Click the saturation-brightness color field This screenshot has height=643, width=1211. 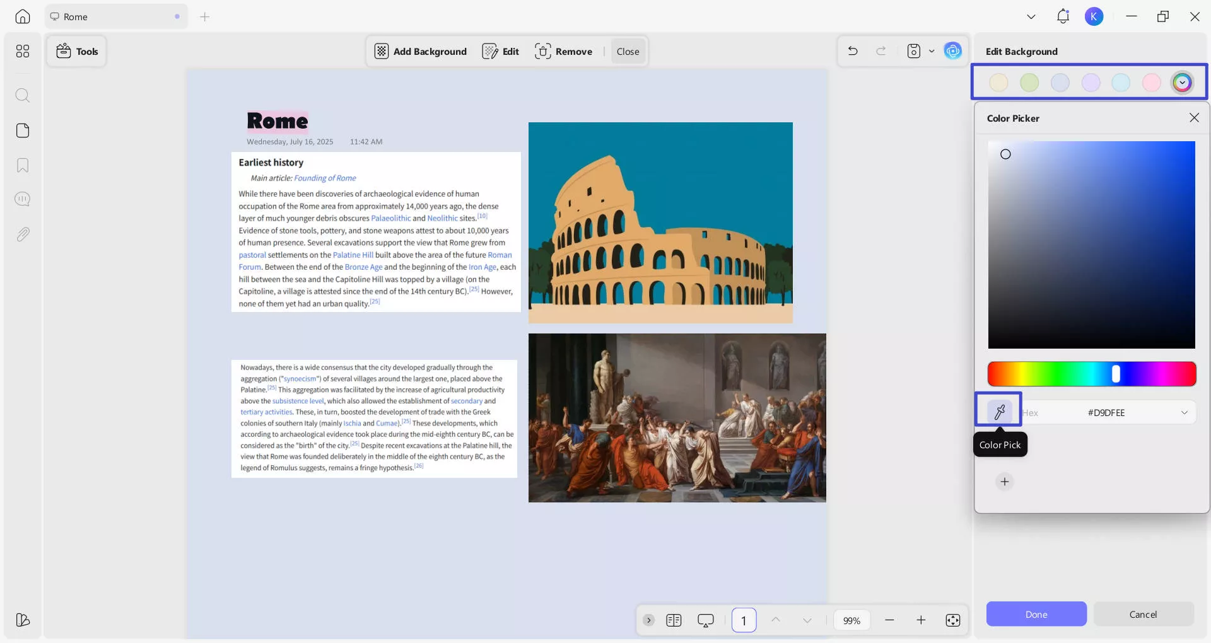1091,245
